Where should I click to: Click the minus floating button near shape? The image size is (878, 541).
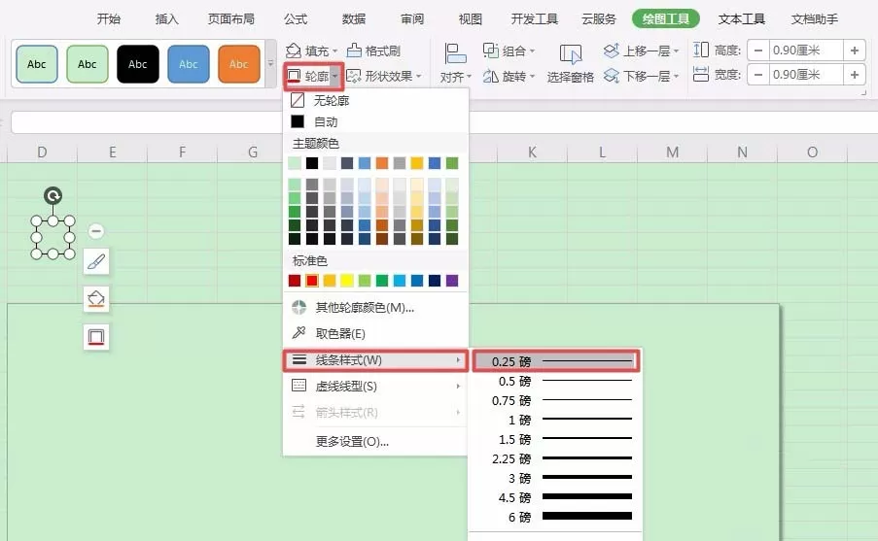tap(95, 230)
